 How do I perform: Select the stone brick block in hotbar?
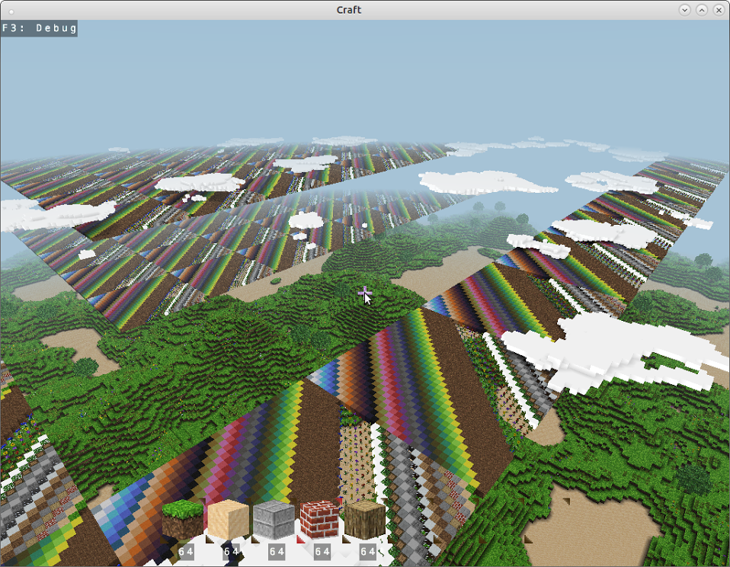(x=274, y=520)
